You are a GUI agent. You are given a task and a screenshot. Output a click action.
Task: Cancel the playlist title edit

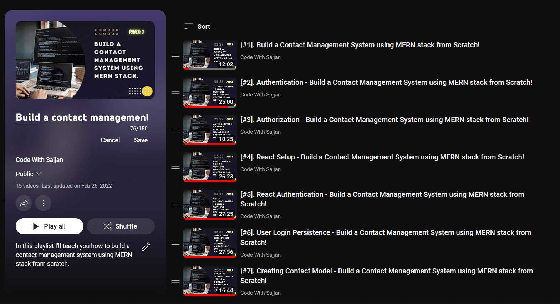tap(110, 140)
